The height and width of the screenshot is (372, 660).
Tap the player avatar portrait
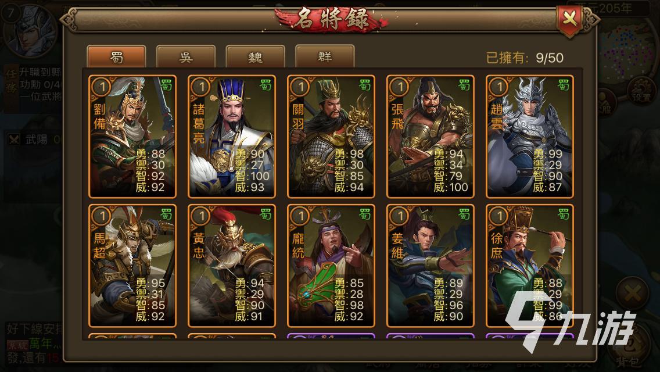[30, 30]
